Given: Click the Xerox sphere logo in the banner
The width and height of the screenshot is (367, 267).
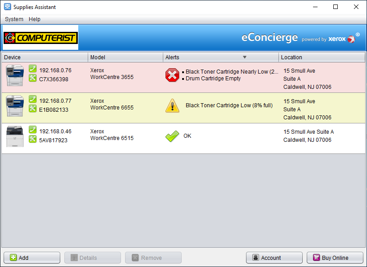Looking at the screenshot, I should pos(351,39).
